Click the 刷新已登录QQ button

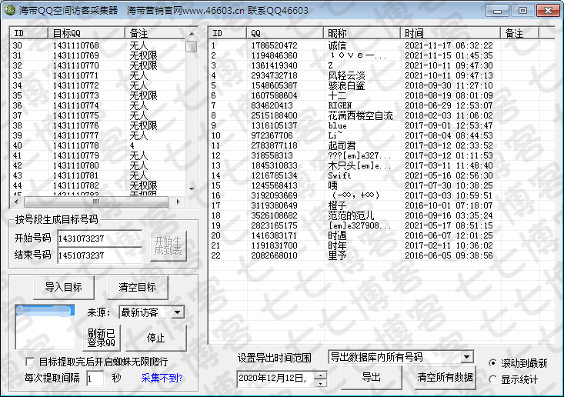click(102, 338)
